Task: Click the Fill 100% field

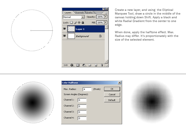Action: pyautogui.click(x=100, y=22)
